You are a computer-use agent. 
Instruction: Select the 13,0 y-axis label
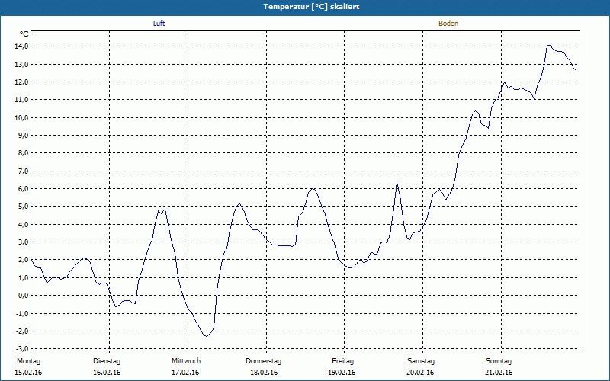[22, 64]
